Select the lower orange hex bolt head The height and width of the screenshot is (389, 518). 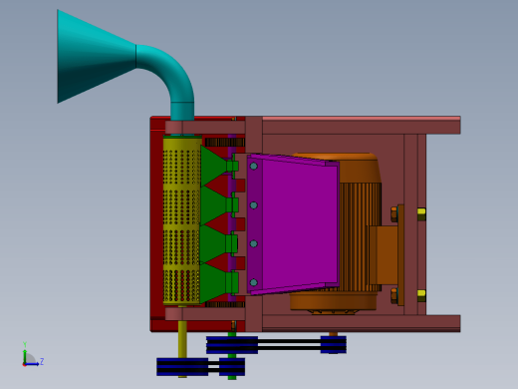tap(394, 295)
